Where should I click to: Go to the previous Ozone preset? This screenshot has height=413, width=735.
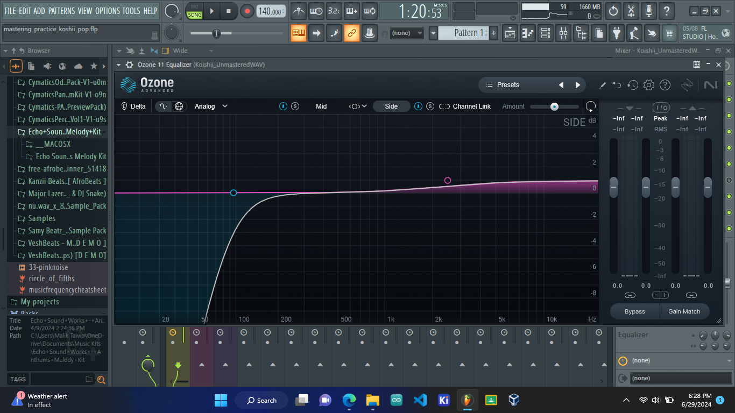561,85
